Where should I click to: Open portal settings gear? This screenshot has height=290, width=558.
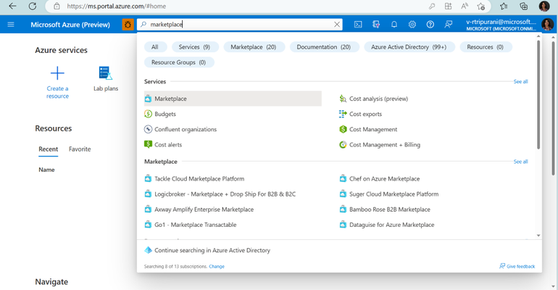point(412,25)
